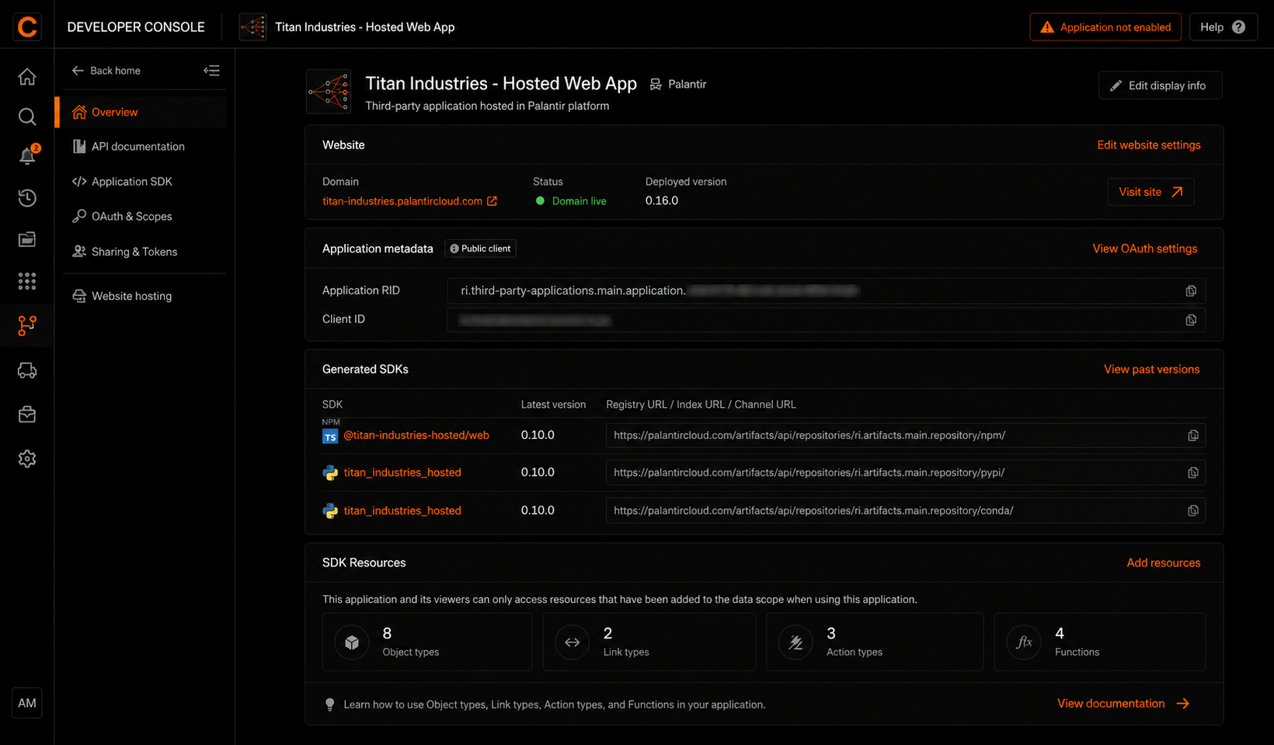This screenshot has height=745, width=1274.
Task: Click Edit website settings link
Action: 1149,145
